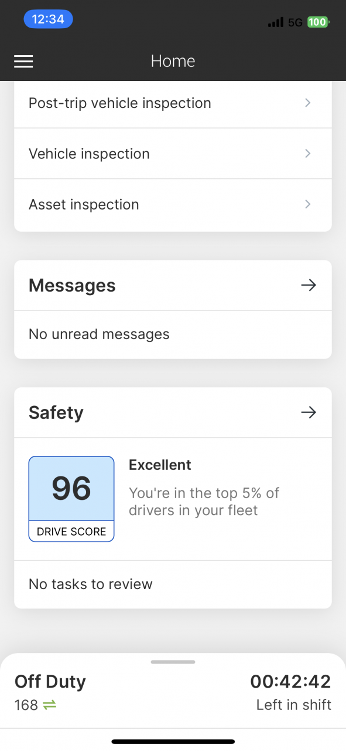Open Messages using the arrow icon
This screenshot has width=346, height=751.
coord(309,285)
